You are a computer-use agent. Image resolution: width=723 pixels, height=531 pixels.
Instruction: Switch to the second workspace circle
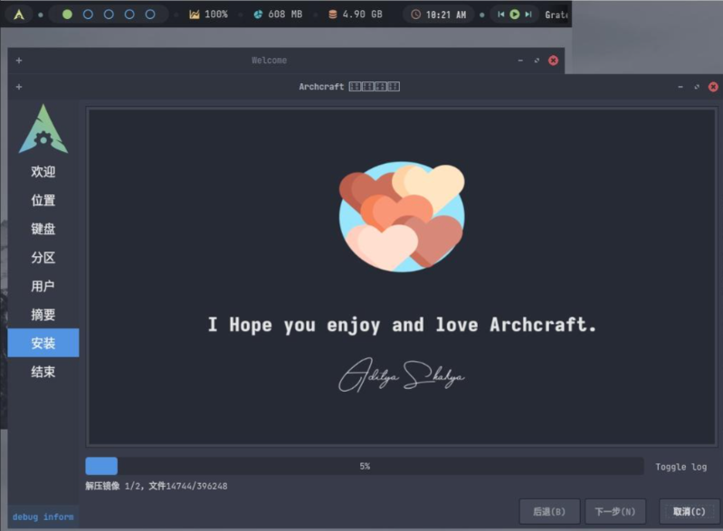pos(88,14)
